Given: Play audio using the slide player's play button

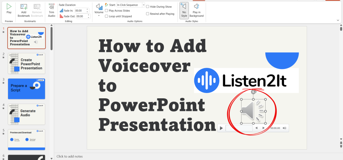Looking at the screenshot, I should pos(221,128).
